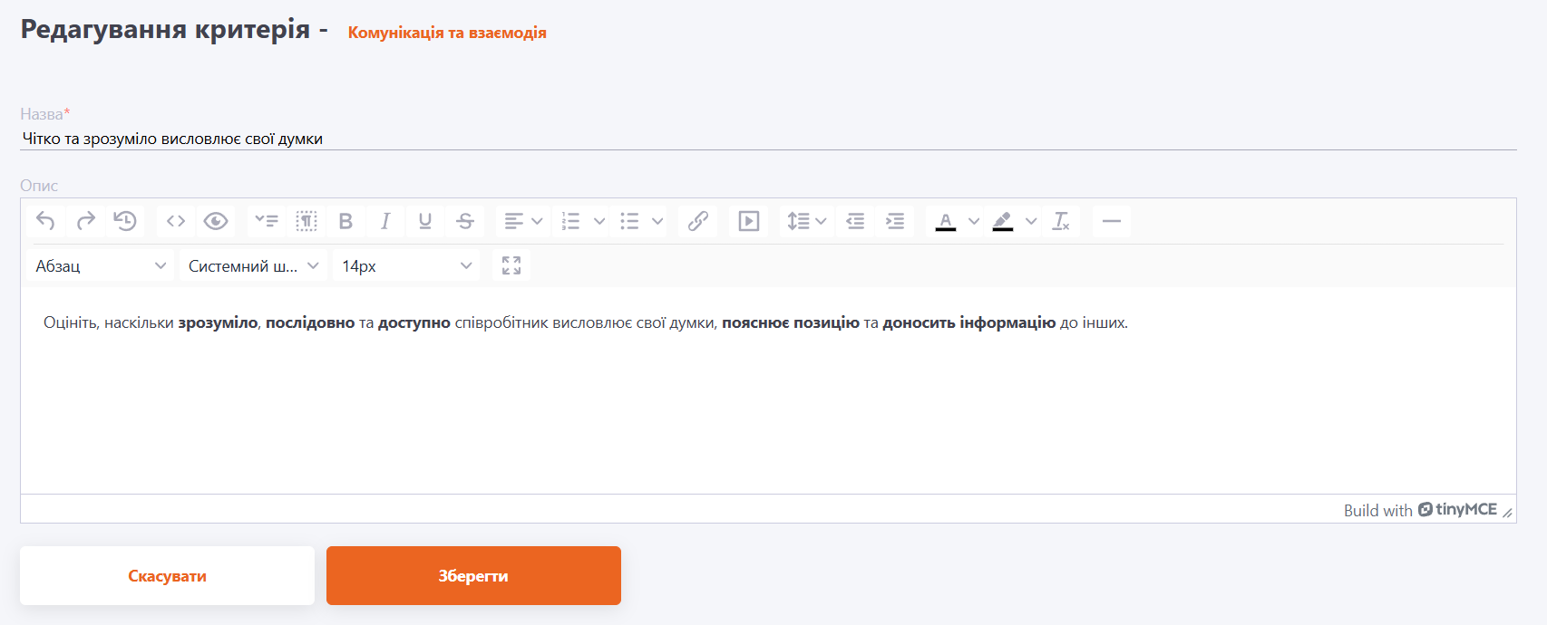Click the Назва input field
The height and width of the screenshot is (625, 1547).
768,139
